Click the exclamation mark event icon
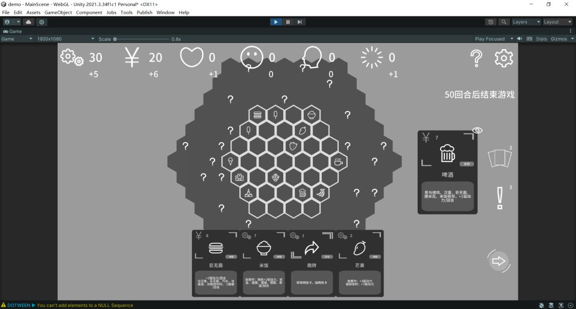The width and height of the screenshot is (576, 309). [x=500, y=199]
